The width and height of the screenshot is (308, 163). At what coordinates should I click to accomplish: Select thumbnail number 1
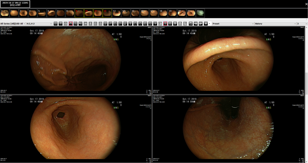[5, 13]
